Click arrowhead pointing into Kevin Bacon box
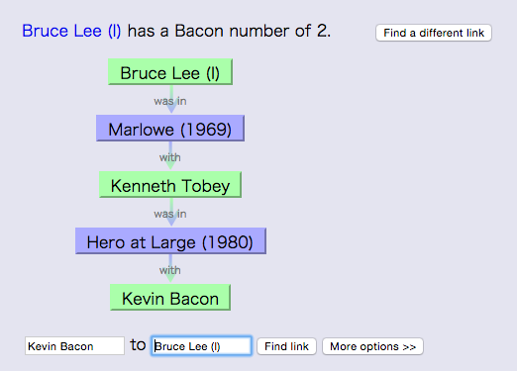The width and height of the screenshot is (517, 371). pyautogui.click(x=170, y=278)
